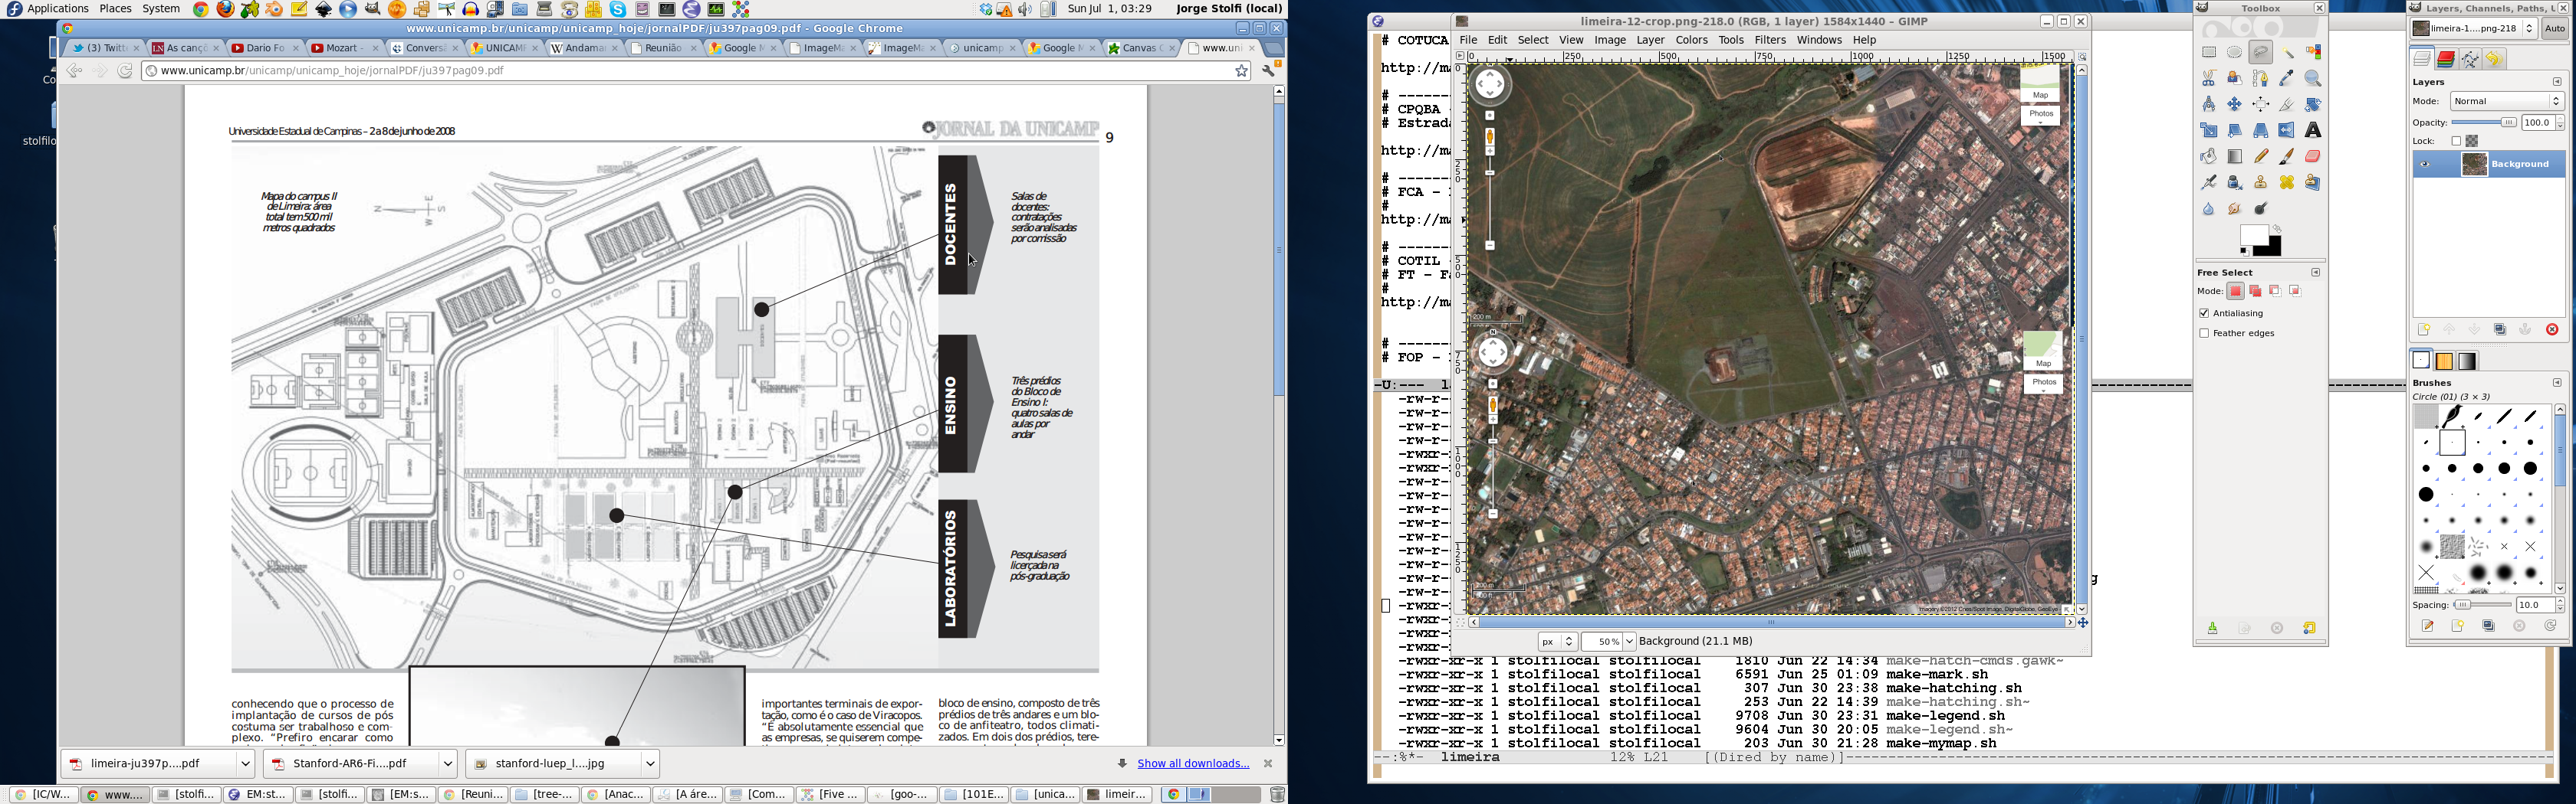The width and height of the screenshot is (2576, 804).
Task: Enable the Feather edges checkbox
Action: (2204, 334)
